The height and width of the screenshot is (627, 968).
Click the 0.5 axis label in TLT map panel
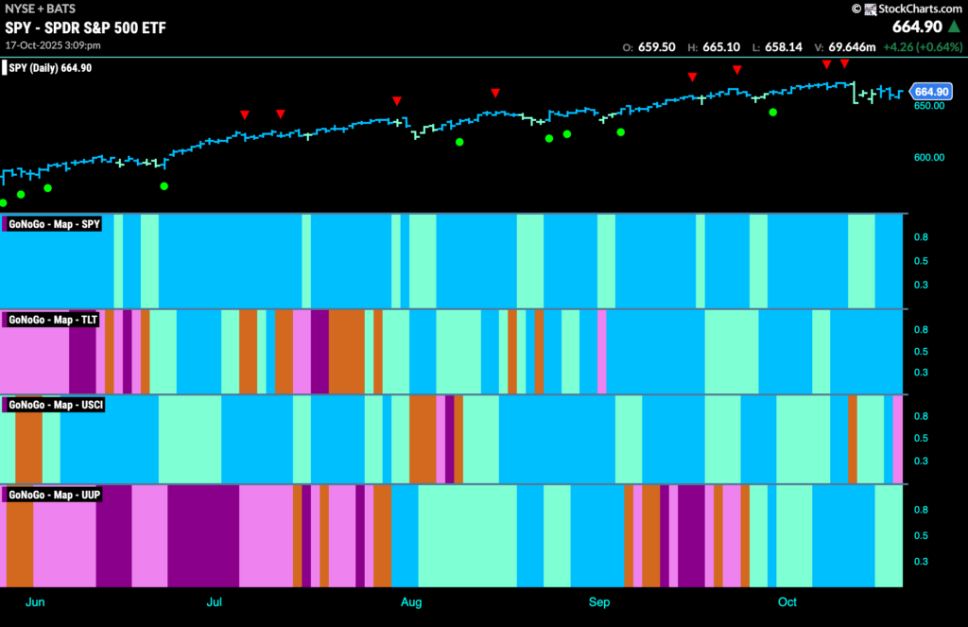tap(921, 352)
